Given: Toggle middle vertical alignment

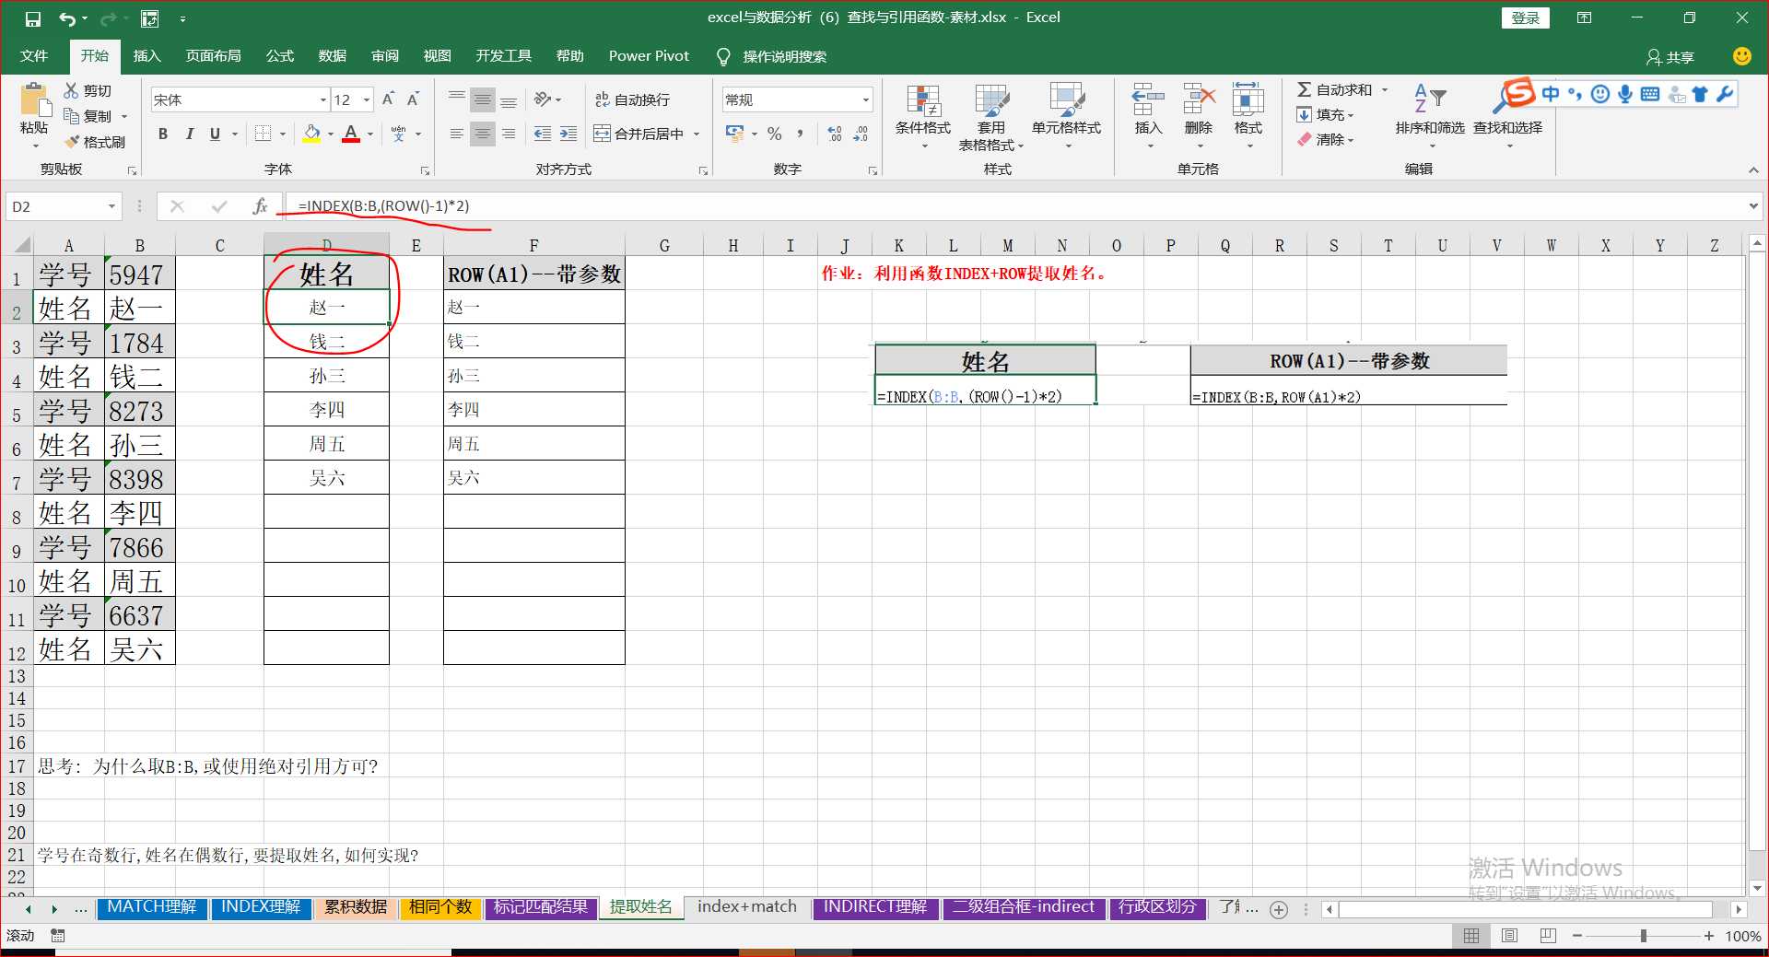Looking at the screenshot, I should [x=482, y=99].
